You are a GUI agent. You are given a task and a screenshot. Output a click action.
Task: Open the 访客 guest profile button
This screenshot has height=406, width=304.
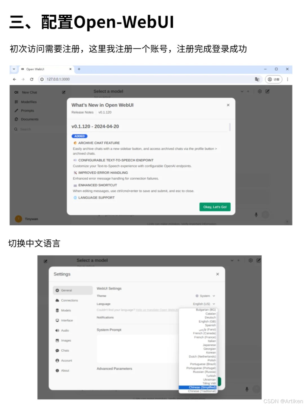(274, 79)
